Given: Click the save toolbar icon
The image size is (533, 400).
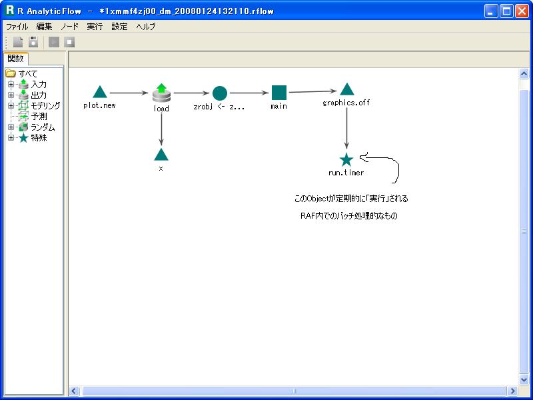Looking at the screenshot, I should click(x=33, y=42).
